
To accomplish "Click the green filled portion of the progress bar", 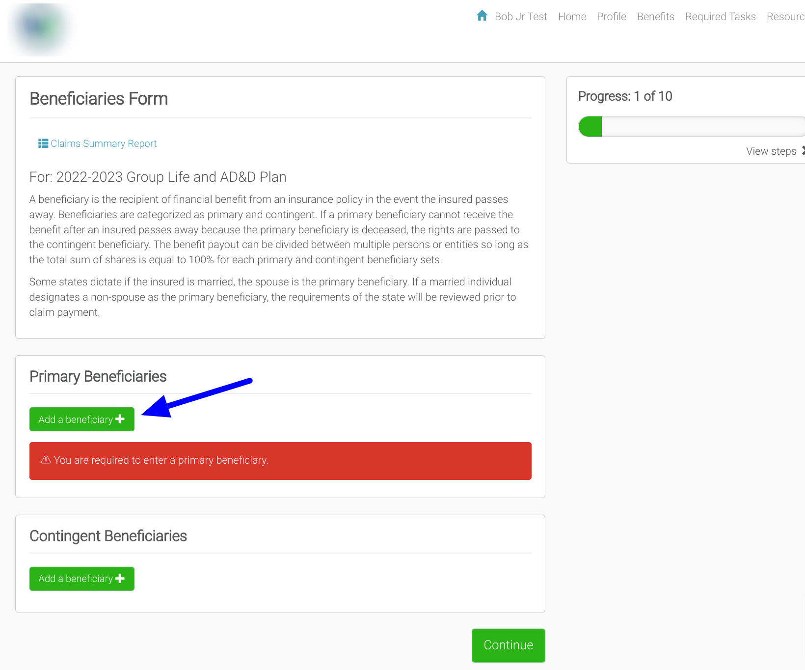I will pos(590,127).
